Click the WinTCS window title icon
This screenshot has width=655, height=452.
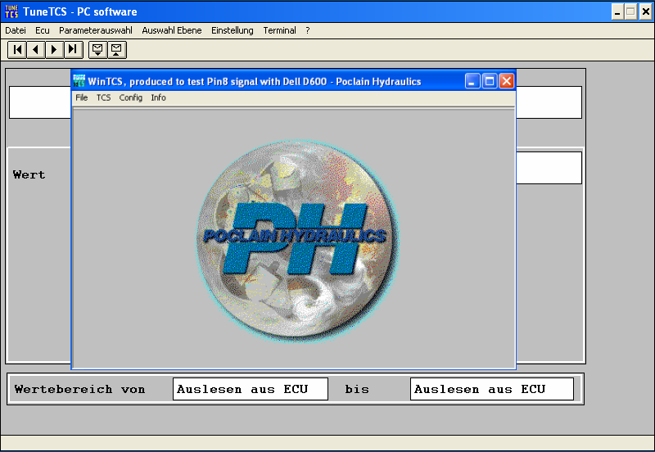tap(79, 81)
